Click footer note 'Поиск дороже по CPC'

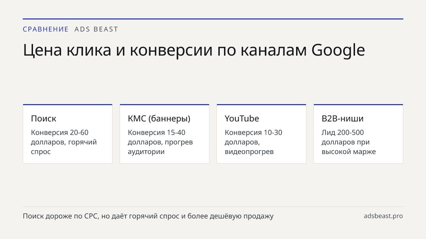pos(148,216)
